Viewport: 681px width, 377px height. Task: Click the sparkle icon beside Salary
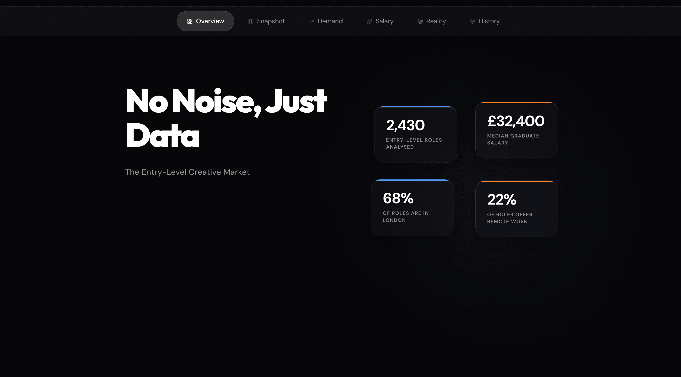click(369, 21)
